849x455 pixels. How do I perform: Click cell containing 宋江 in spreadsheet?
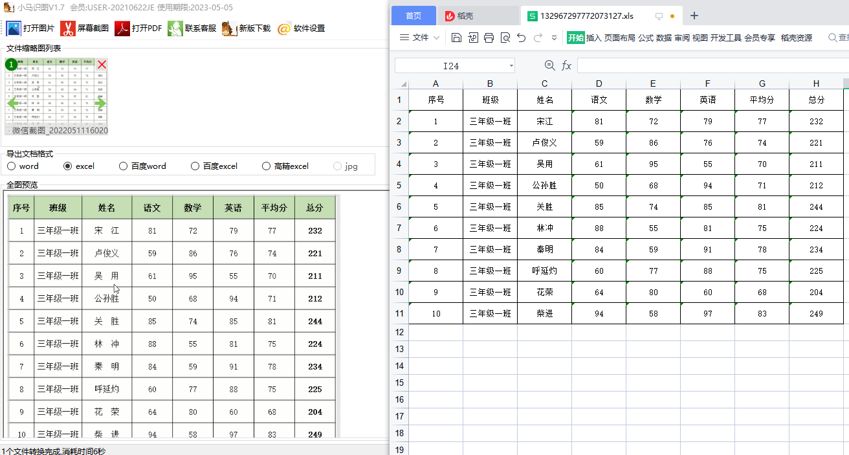point(544,121)
